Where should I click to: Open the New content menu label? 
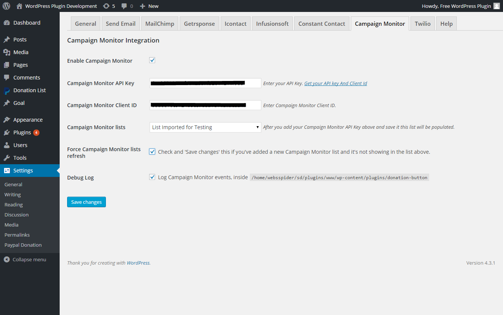click(x=153, y=6)
